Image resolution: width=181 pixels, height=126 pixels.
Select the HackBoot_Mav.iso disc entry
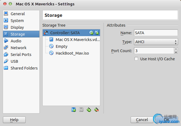(x=72, y=53)
